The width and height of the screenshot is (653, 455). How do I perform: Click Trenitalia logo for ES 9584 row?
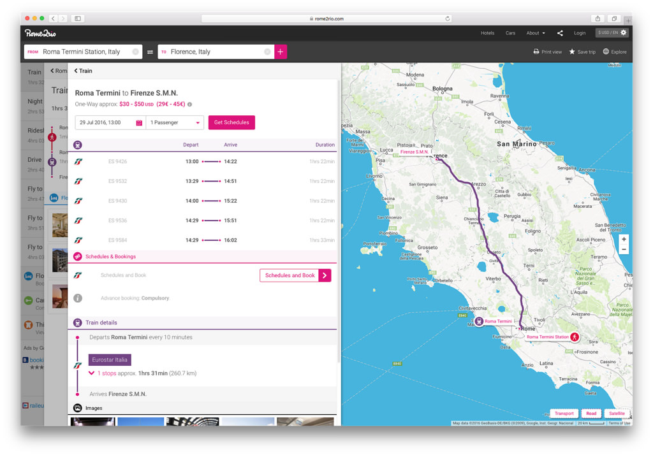[78, 240]
